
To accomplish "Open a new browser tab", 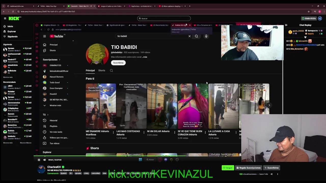I will [189, 6].
